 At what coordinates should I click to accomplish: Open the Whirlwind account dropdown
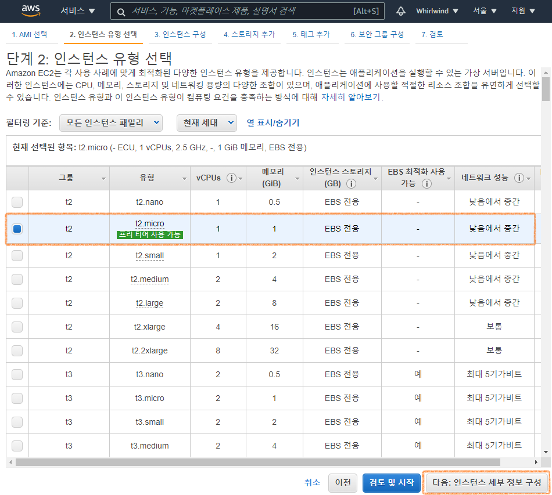click(x=437, y=11)
